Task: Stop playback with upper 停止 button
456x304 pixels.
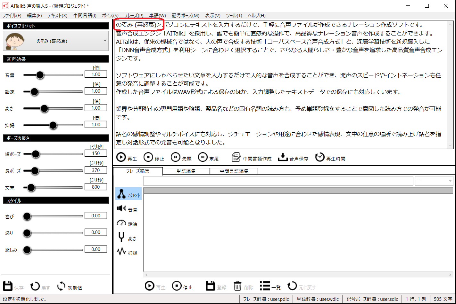Action: (153, 158)
